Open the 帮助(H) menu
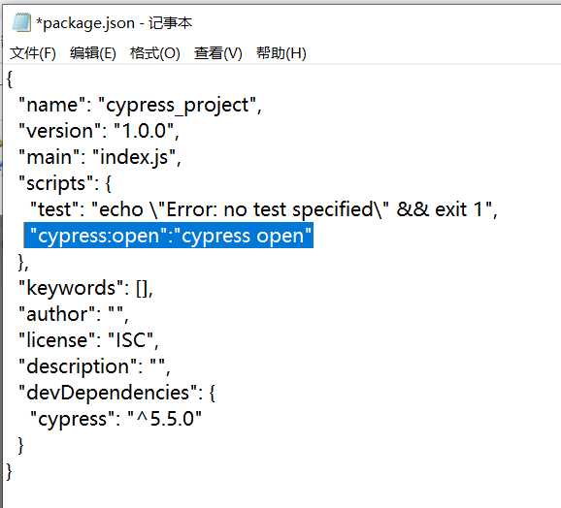The image size is (561, 508). tap(281, 53)
